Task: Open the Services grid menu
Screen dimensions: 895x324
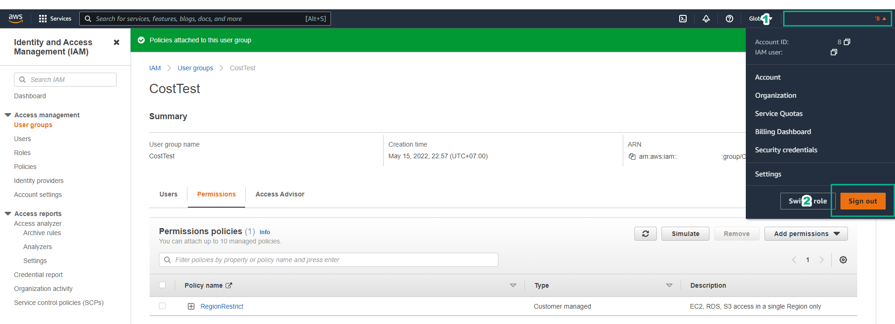Action: point(55,19)
